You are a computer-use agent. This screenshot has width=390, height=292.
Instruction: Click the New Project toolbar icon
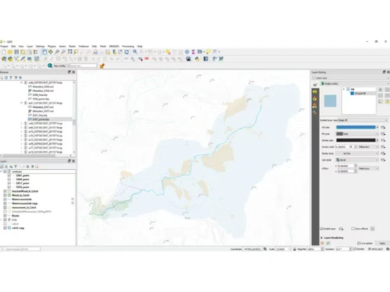pyautogui.click(x=4, y=52)
